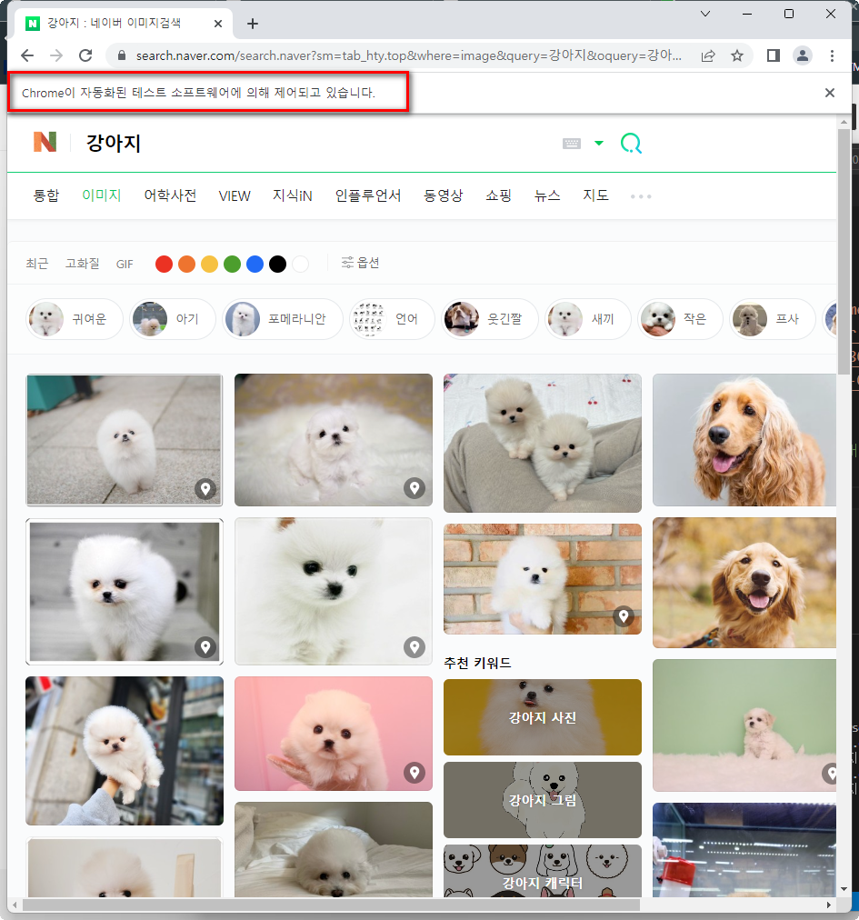This screenshot has height=920, width=859.
Task: Expand the hidden tabs via the ellipsis
Action: [640, 195]
